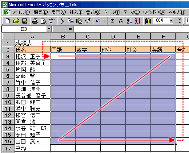Cut selection with the scissors icon
189x153 pixels.
click(x=62, y=21)
